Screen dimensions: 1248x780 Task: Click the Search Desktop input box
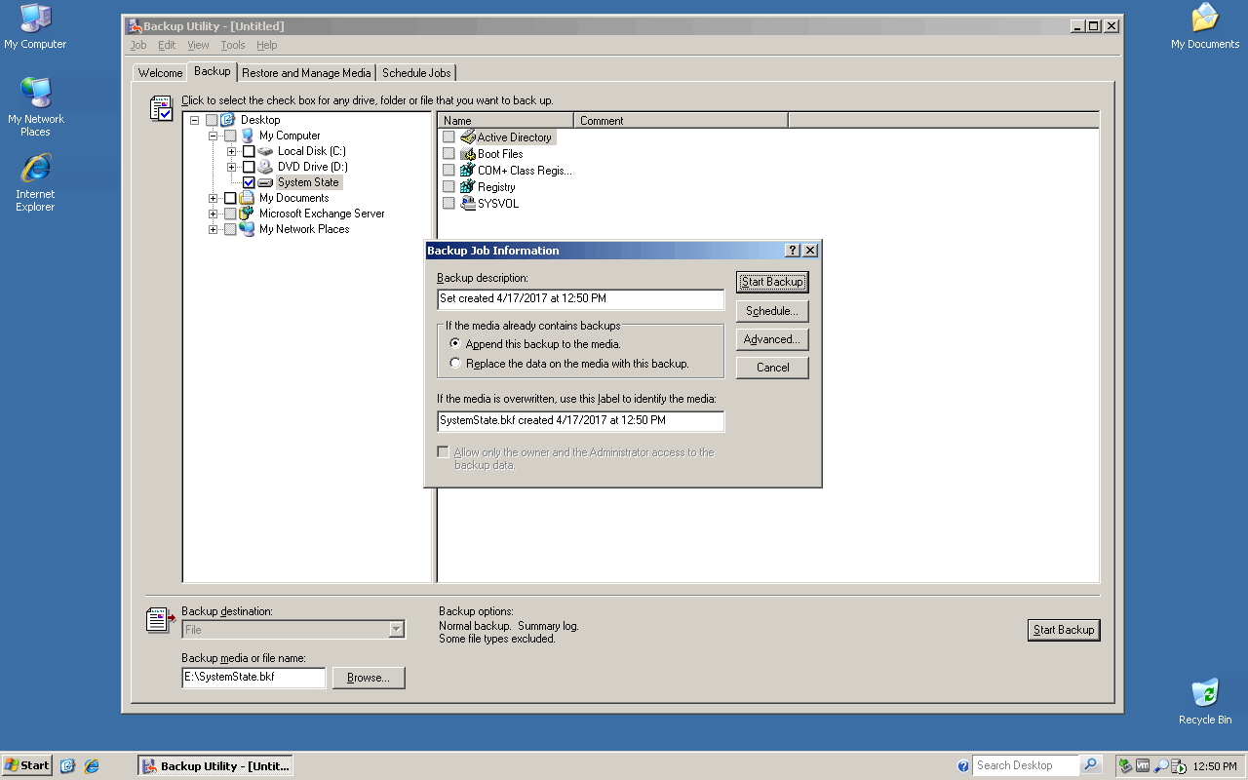pyautogui.click(x=1026, y=765)
